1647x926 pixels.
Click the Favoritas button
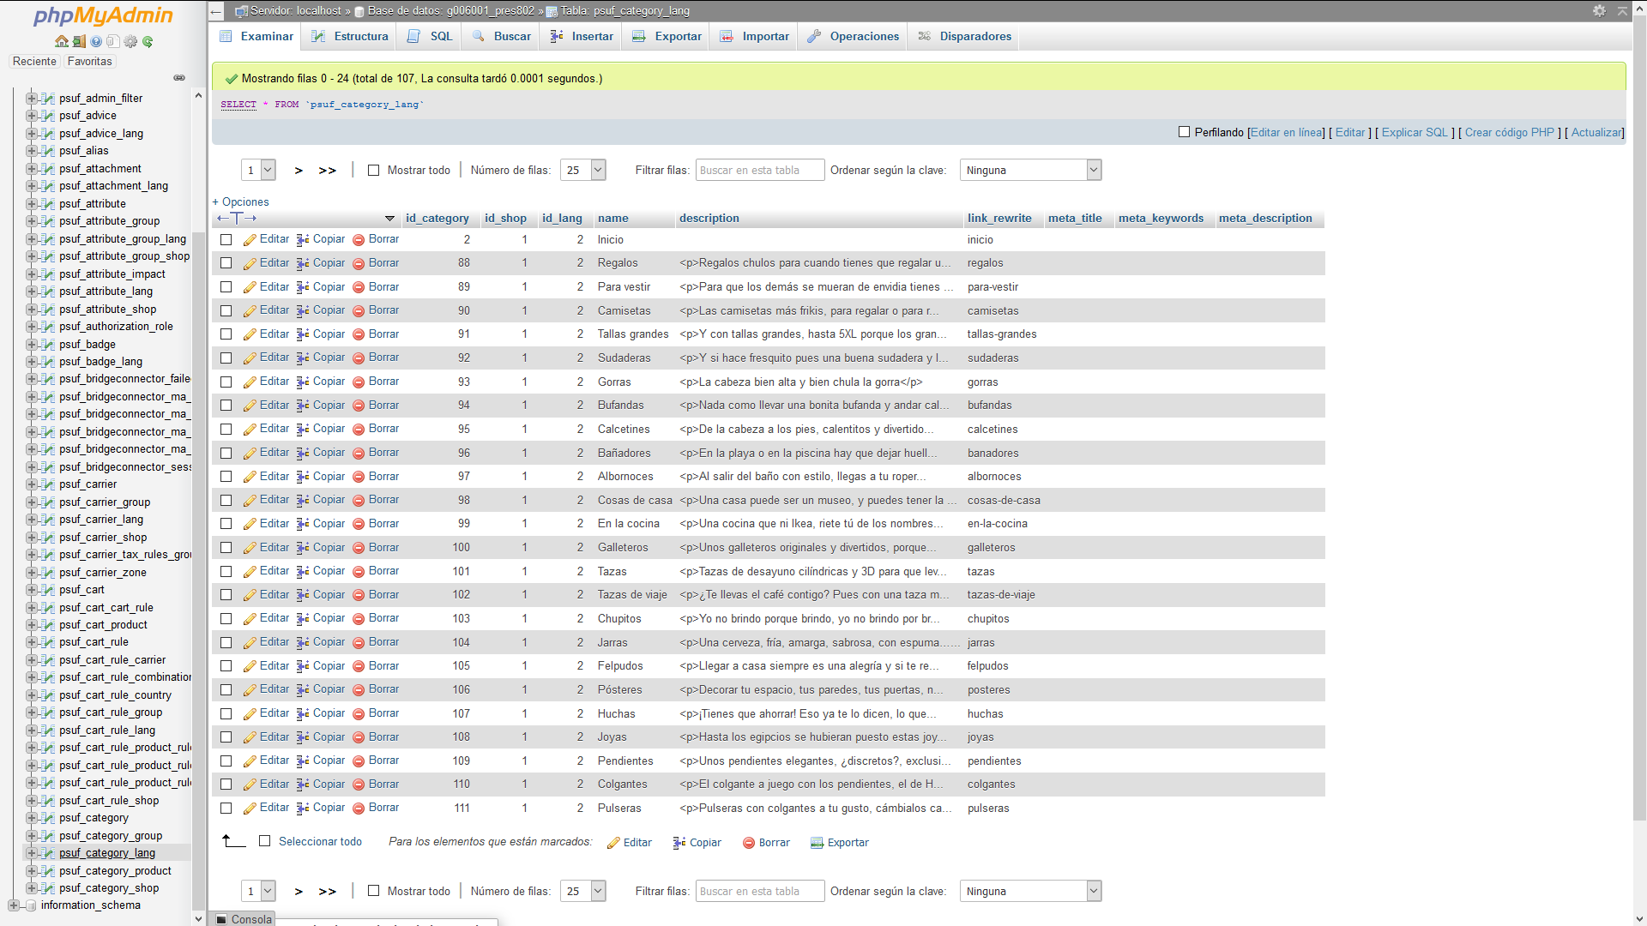click(x=89, y=62)
